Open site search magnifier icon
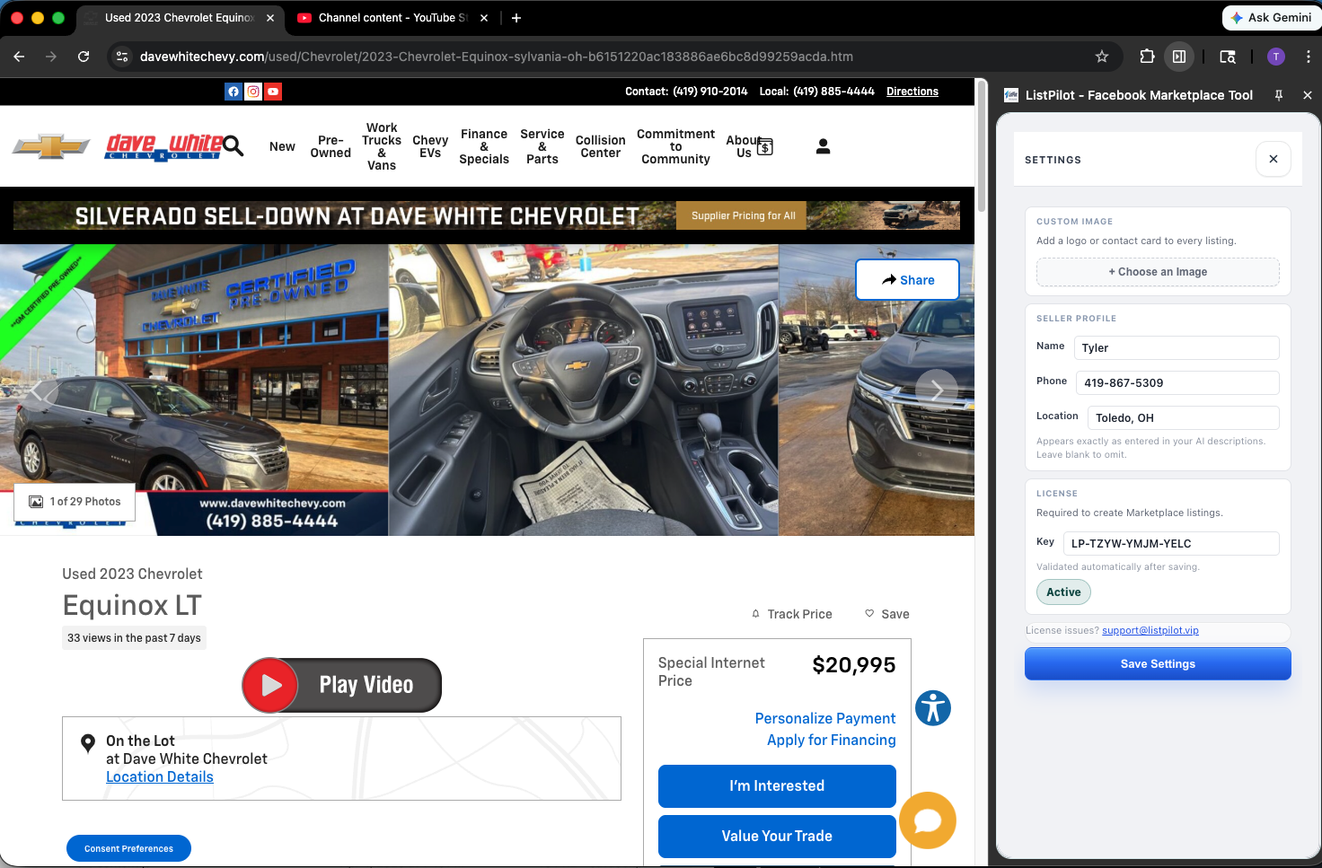1322x868 pixels. click(234, 145)
